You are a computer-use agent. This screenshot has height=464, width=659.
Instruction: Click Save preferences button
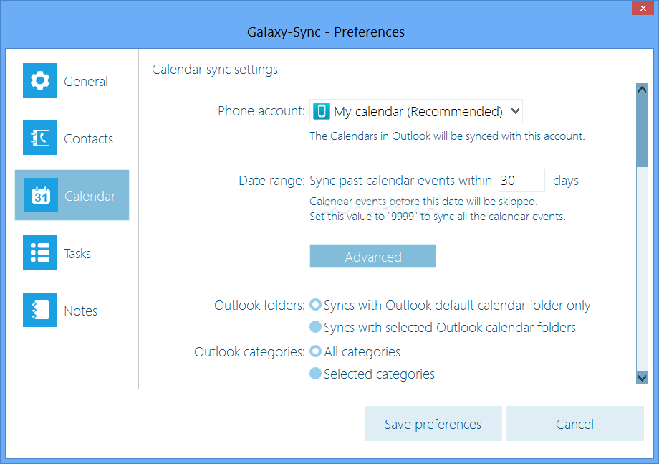[433, 424]
